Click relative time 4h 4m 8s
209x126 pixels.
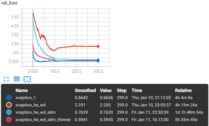184,98
